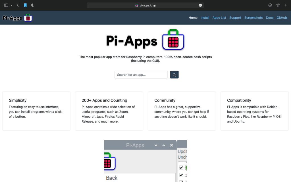Click the Pi-Apps logo in the navigation bar
The height and width of the screenshot is (182, 291).
coord(17,18)
